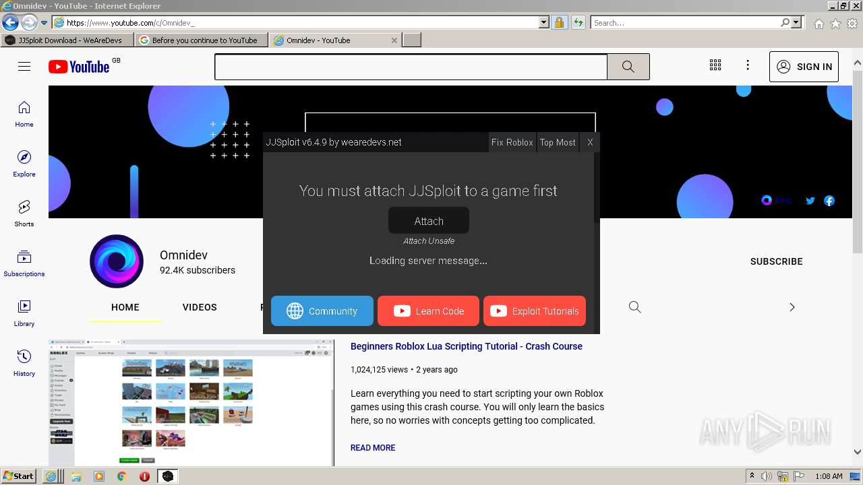
Task: Expand the IE search provider dropdown
Action: (x=796, y=22)
